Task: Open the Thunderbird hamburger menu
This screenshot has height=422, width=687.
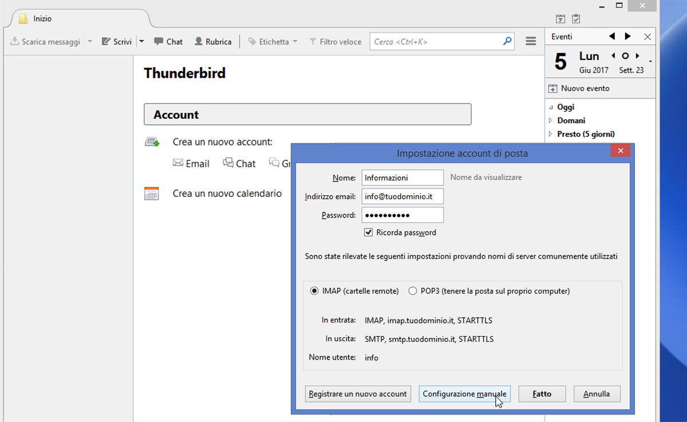Action: pos(531,41)
